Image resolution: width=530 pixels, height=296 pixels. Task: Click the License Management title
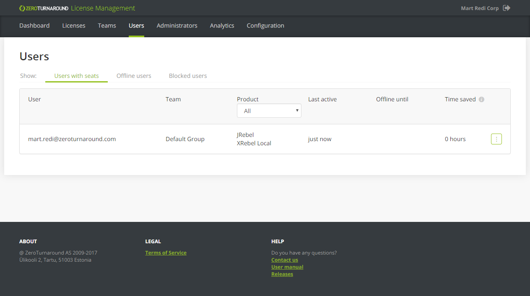point(103,8)
